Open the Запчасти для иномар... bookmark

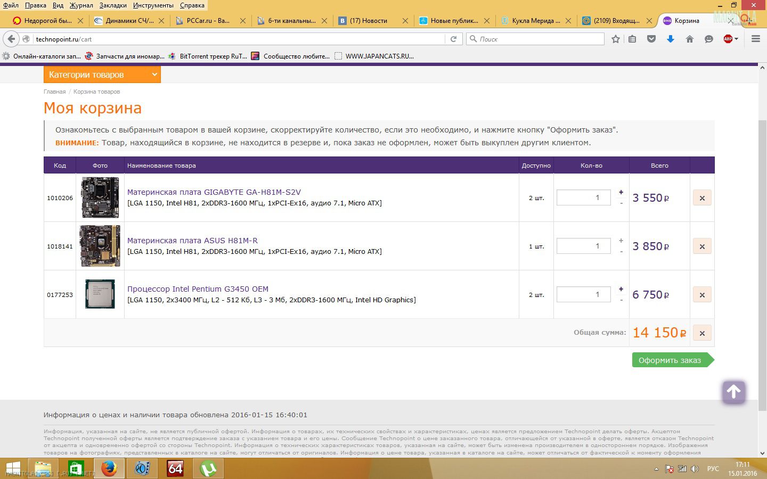pos(125,56)
